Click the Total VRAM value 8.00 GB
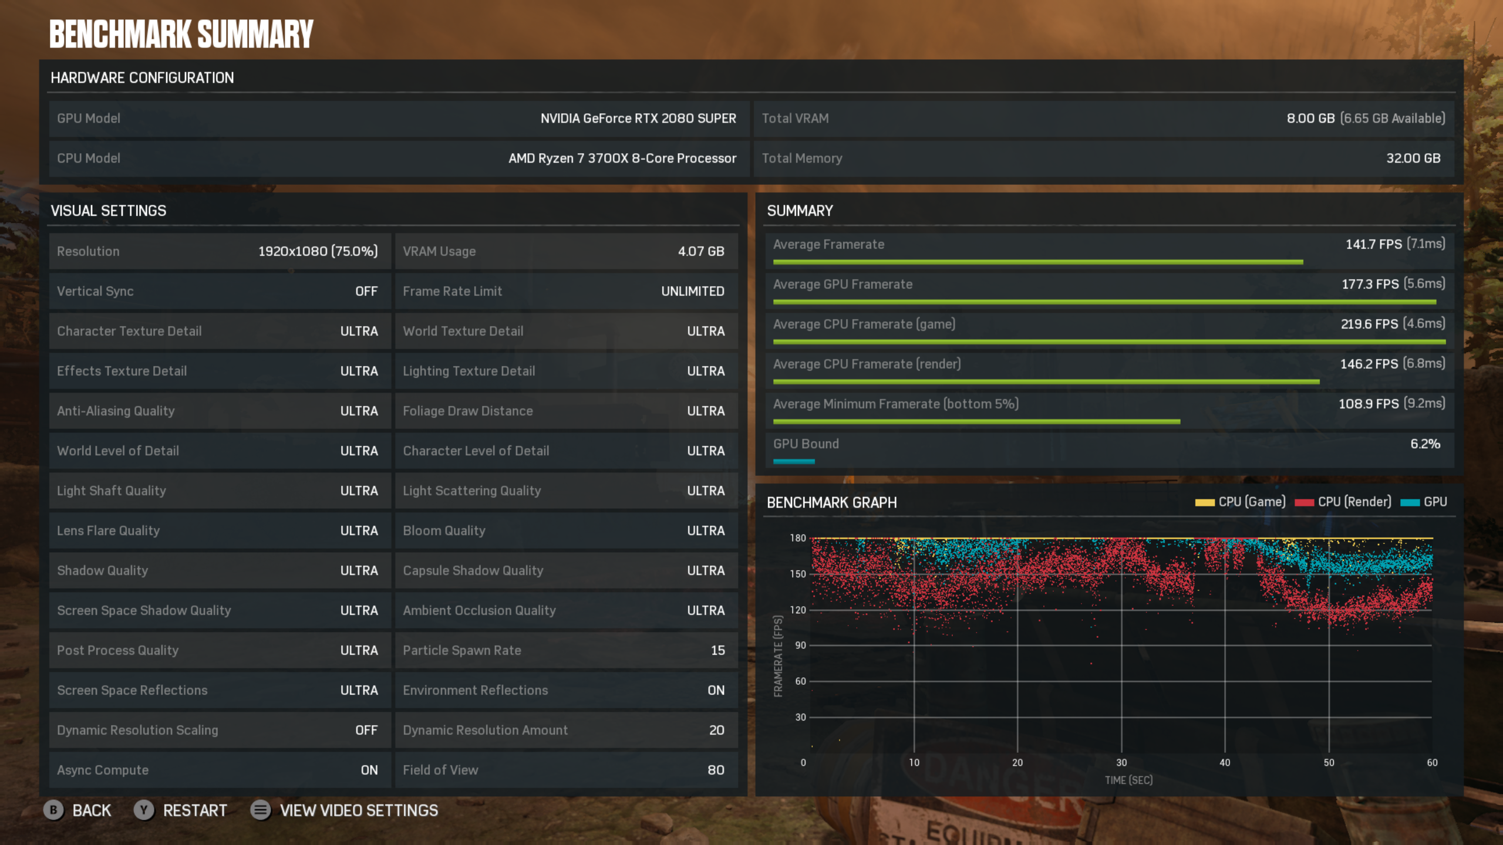1503x845 pixels. point(1310,119)
